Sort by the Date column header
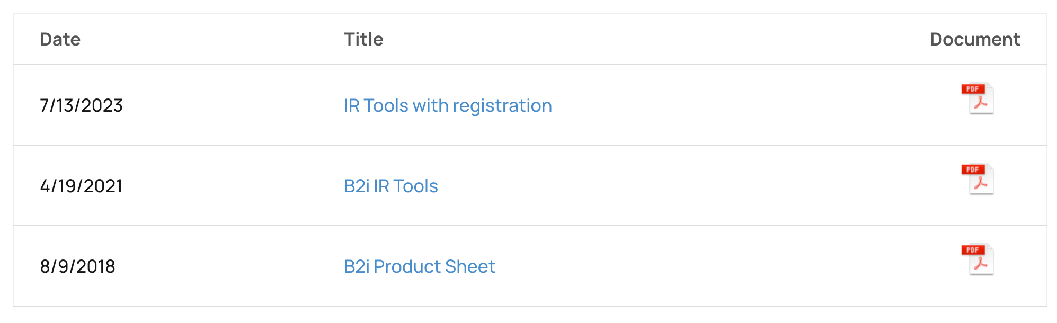1057x323 pixels. tap(60, 39)
